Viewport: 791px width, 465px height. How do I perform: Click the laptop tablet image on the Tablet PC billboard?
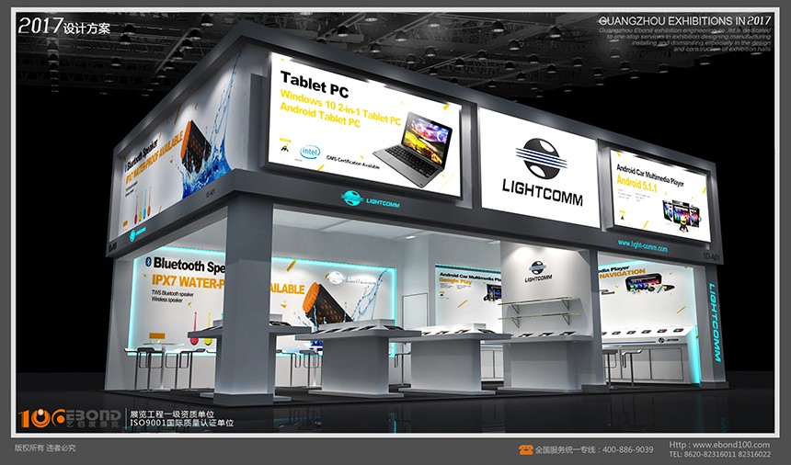[x=413, y=149]
